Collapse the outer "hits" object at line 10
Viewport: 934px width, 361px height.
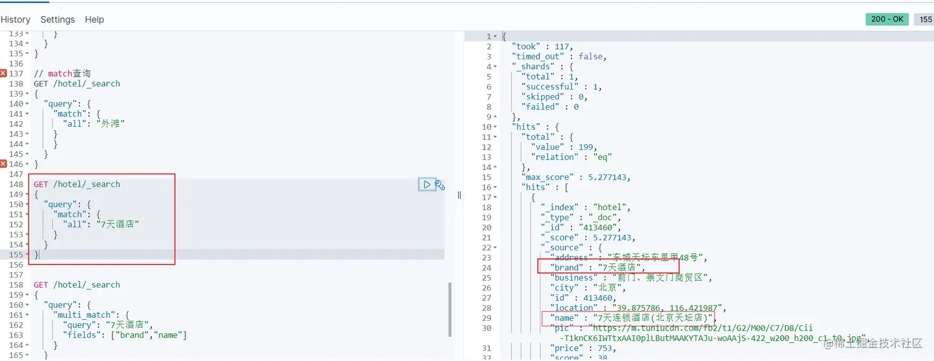click(x=495, y=127)
